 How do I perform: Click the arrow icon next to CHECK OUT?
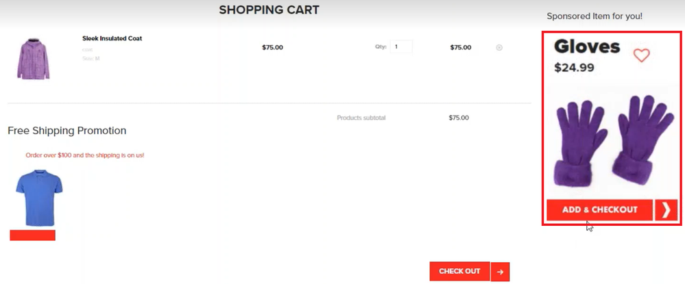tap(501, 272)
